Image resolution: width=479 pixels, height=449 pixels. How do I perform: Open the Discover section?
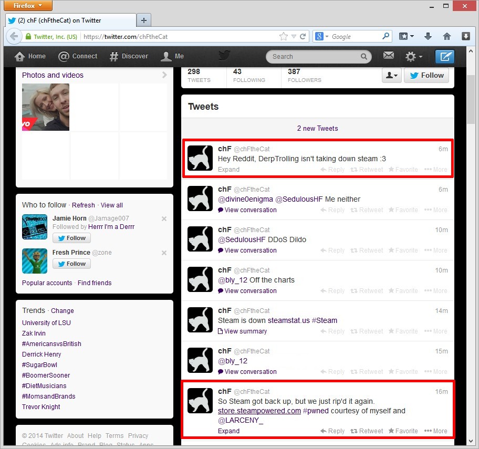tap(129, 56)
